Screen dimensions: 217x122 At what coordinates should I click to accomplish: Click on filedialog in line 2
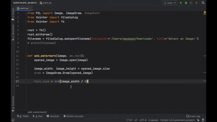point(69,17)
